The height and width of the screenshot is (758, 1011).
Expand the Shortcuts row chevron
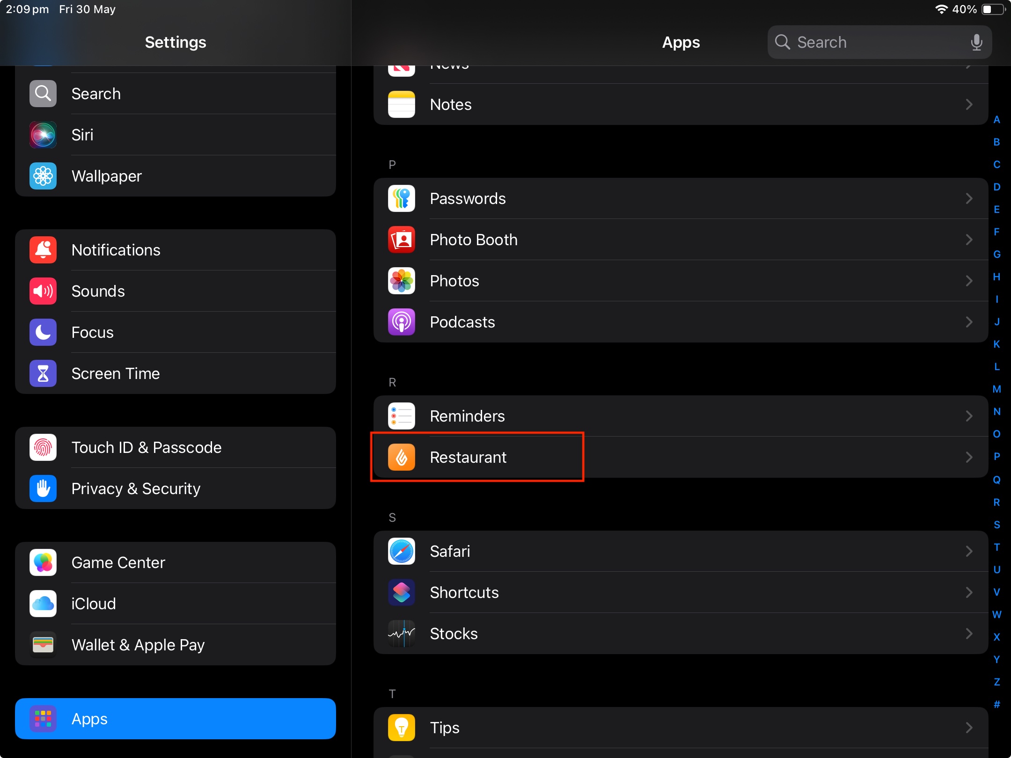[x=969, y=592]
